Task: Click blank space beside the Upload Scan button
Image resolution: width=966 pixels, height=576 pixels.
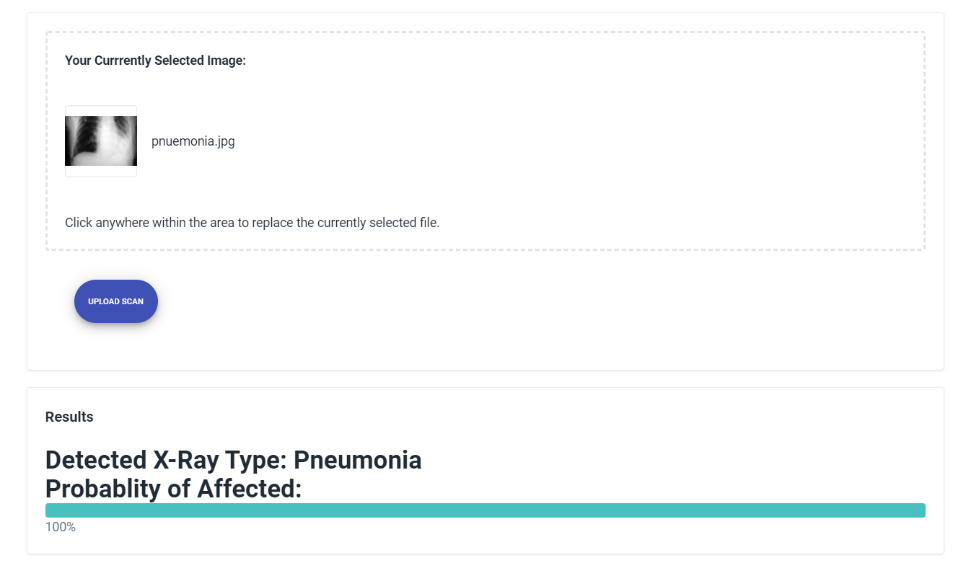Action: [433, 303]
